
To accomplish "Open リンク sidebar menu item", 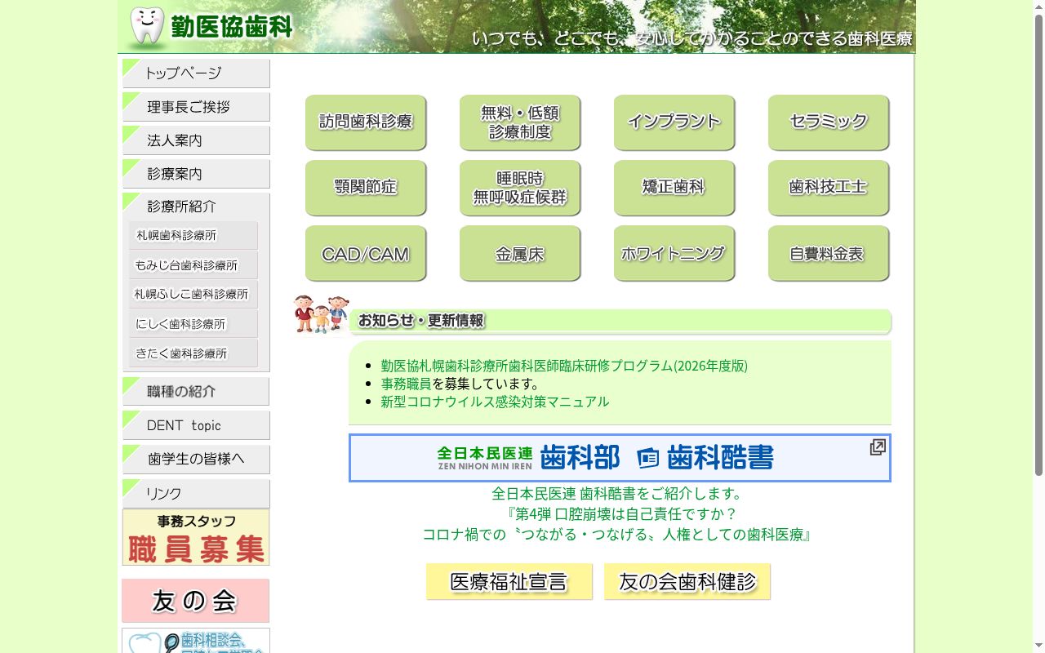I will point(196,494).
